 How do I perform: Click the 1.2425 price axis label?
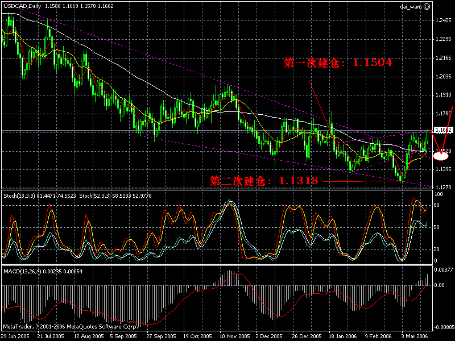click(x=444, y=20)
